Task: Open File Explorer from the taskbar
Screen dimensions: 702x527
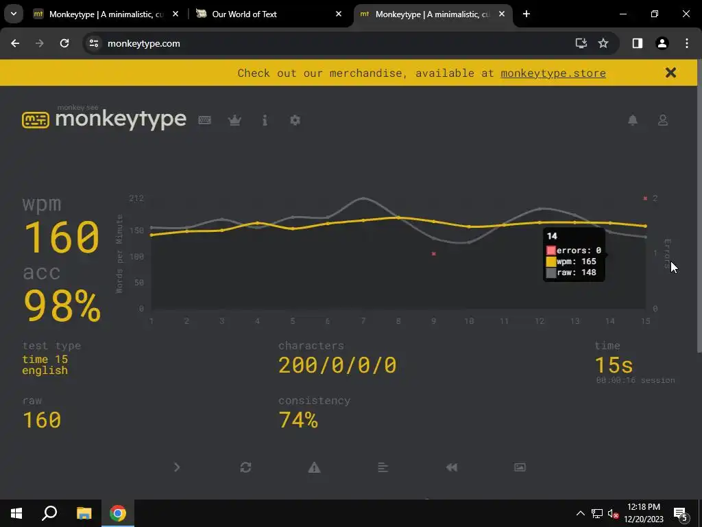Action: click(x=84, y=513)
